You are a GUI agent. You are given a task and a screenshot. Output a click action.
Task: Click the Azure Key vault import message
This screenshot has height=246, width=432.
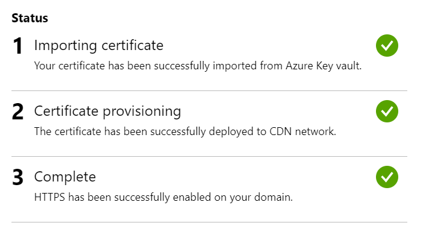pos(198,66)
